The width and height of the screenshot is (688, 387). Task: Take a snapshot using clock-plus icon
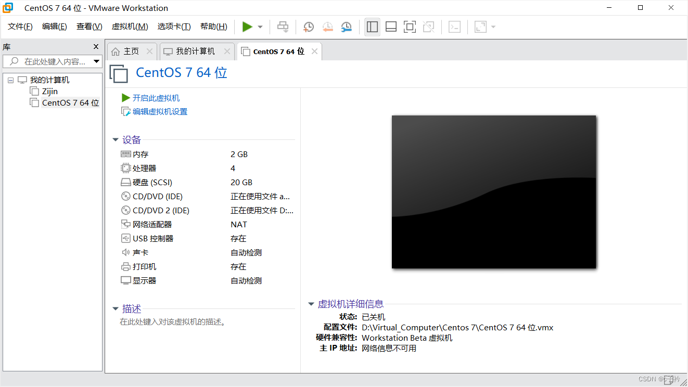tap(309, 27)
